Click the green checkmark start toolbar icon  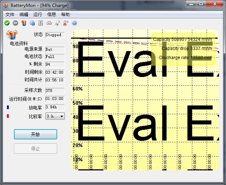click(7, 23)
